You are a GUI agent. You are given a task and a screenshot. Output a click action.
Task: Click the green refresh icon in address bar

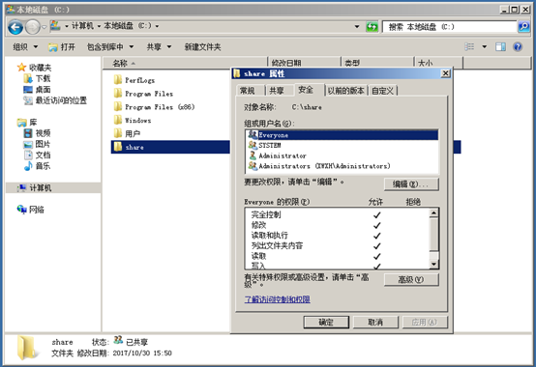(372, 27)
